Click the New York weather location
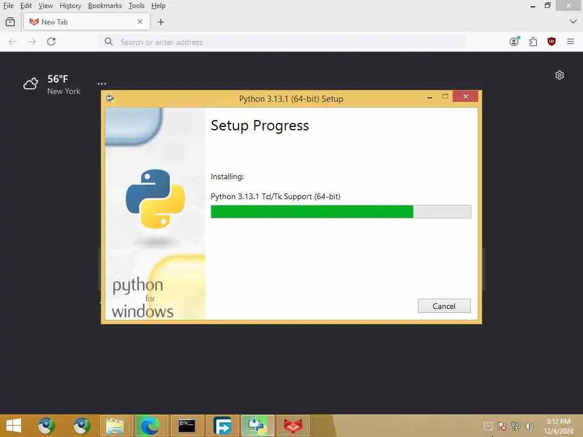This screenshot has width=583, height=437. [64, 92]
